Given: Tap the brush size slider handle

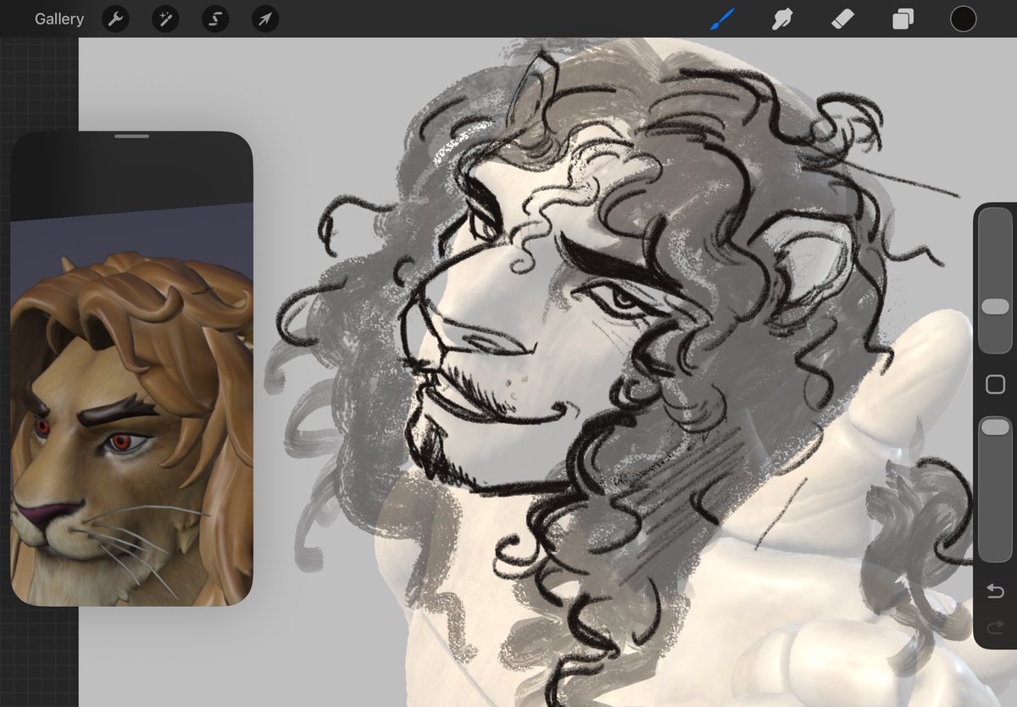Looking at the screenshot, I should click(993, 306).
